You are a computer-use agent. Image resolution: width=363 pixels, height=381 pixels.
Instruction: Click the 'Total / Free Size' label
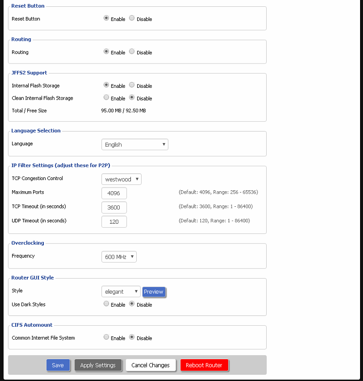[x=29, y=111]
